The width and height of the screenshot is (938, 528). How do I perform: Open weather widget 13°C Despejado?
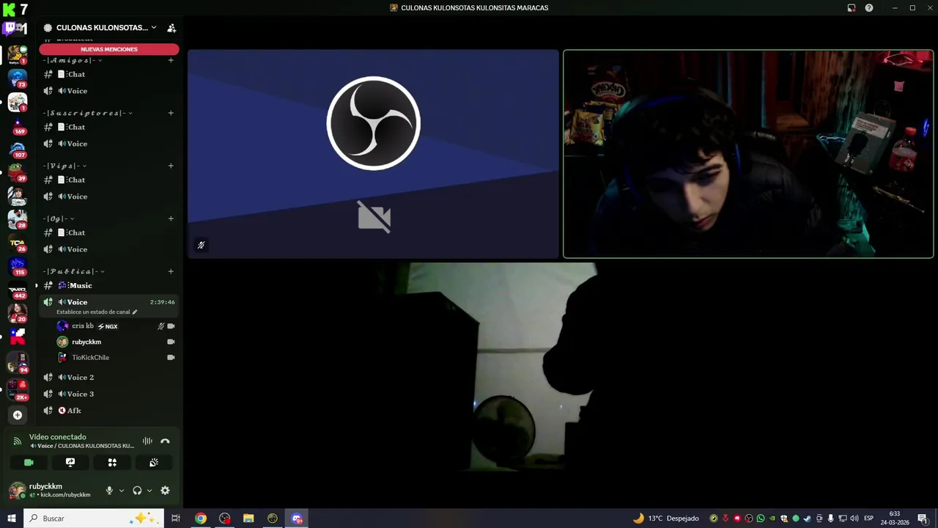[666, 518]
